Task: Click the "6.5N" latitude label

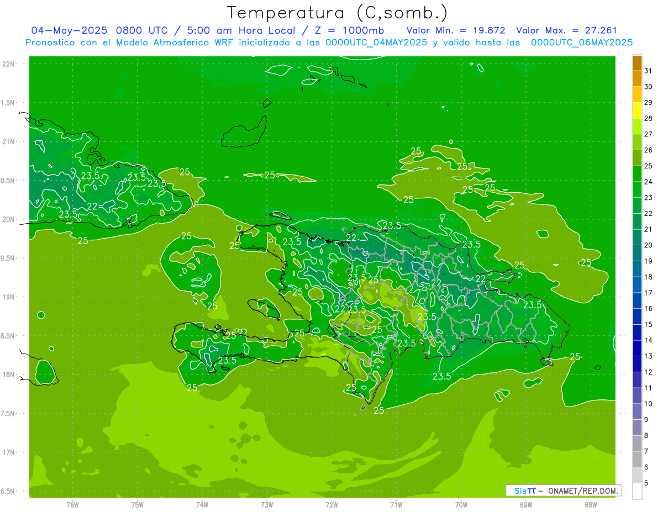Action: click(9, 491)
